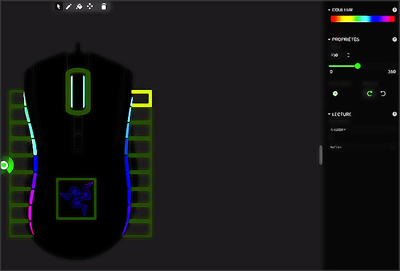Collapse the Propriétés section

point(329,39)
